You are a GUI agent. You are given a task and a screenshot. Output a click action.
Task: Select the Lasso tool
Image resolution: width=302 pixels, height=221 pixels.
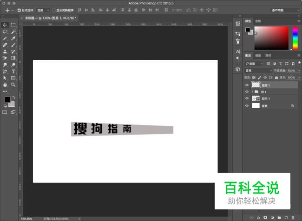pyautogui.click(x=5, y=32)
